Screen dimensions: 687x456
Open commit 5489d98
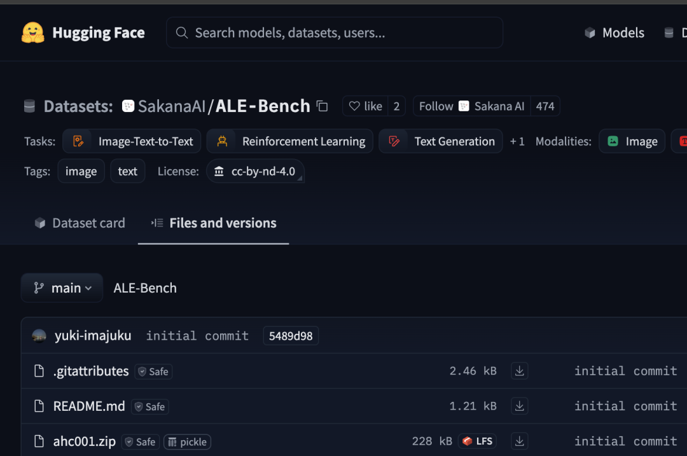point(291,336)
